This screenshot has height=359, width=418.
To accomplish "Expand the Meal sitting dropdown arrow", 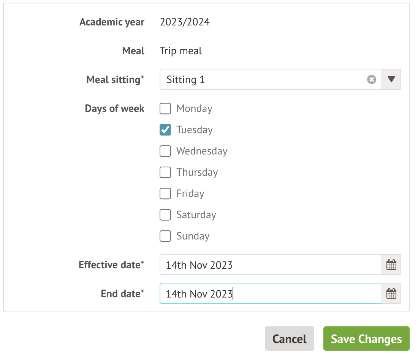I will [391, 80].
